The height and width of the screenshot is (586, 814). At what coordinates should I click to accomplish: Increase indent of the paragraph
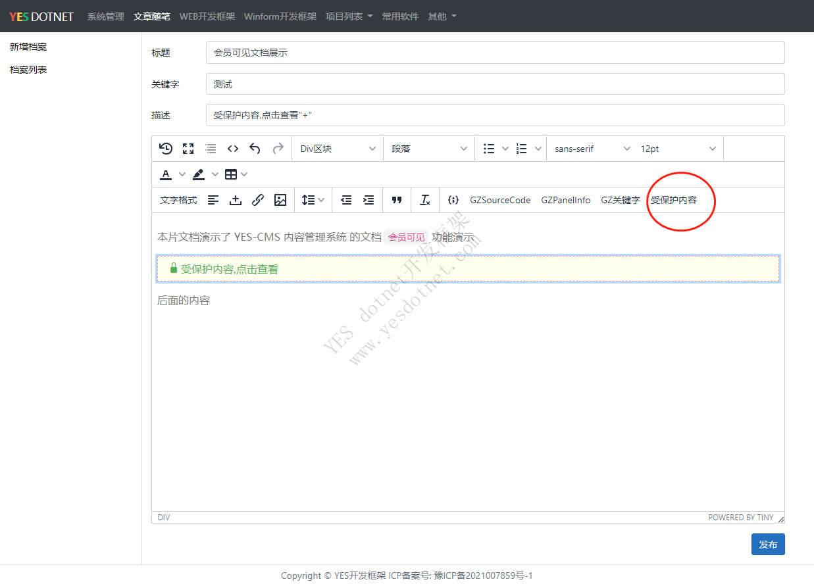(369, 200)
